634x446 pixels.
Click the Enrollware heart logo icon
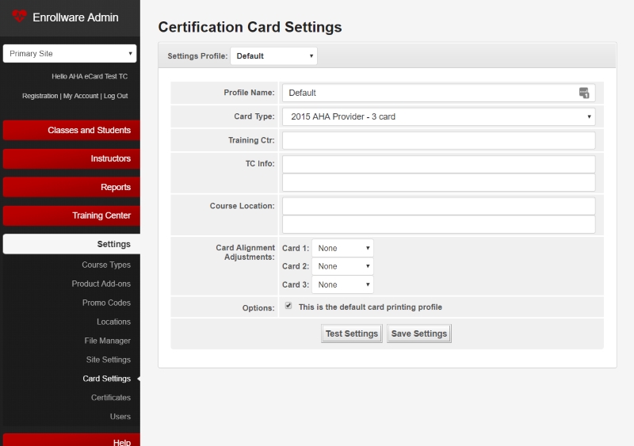pos(19,16)
